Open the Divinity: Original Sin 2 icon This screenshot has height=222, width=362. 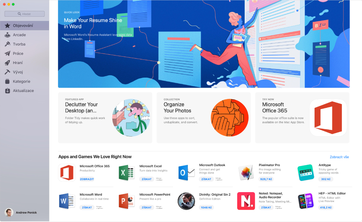186,201
